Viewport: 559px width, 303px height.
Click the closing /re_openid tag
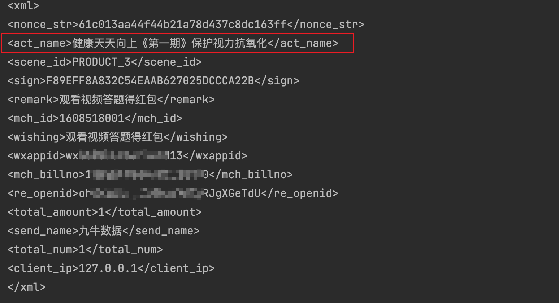[300, 193]
